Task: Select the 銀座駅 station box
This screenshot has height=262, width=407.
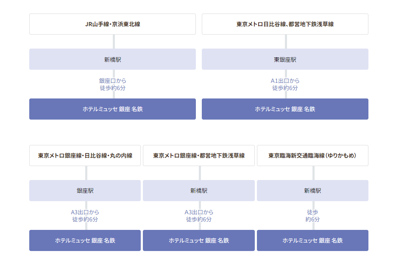Action: click(85, 191)
